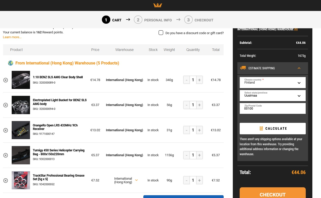Increase quantity of TrackStar Bearing Grease
The image size is (321, 198).
(x=200, y=180)
